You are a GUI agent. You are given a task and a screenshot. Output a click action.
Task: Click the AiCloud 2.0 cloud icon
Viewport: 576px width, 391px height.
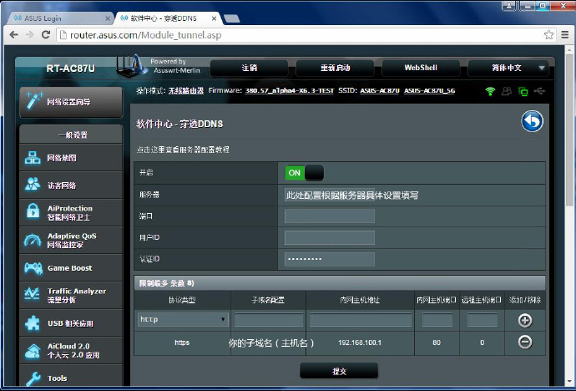[x=33, y=351]
